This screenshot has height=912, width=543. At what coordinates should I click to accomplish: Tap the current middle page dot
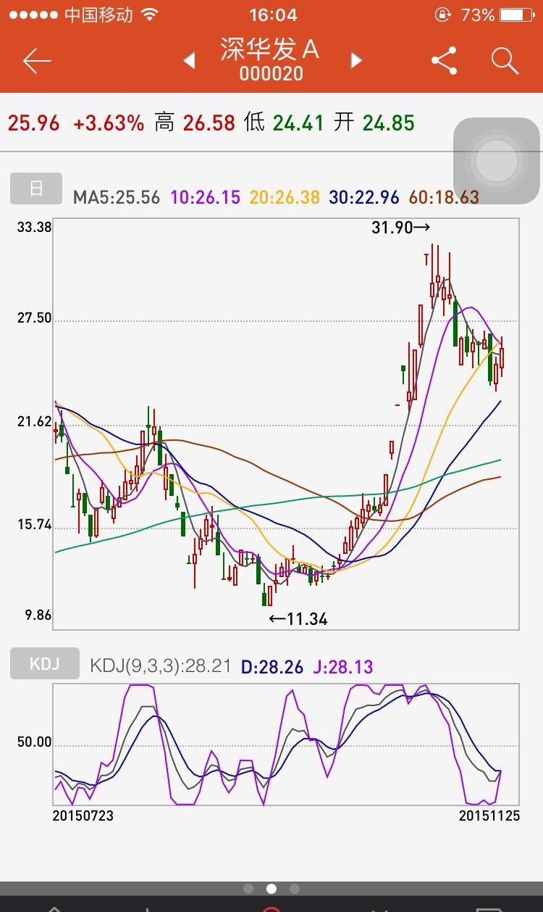(271, 889)
